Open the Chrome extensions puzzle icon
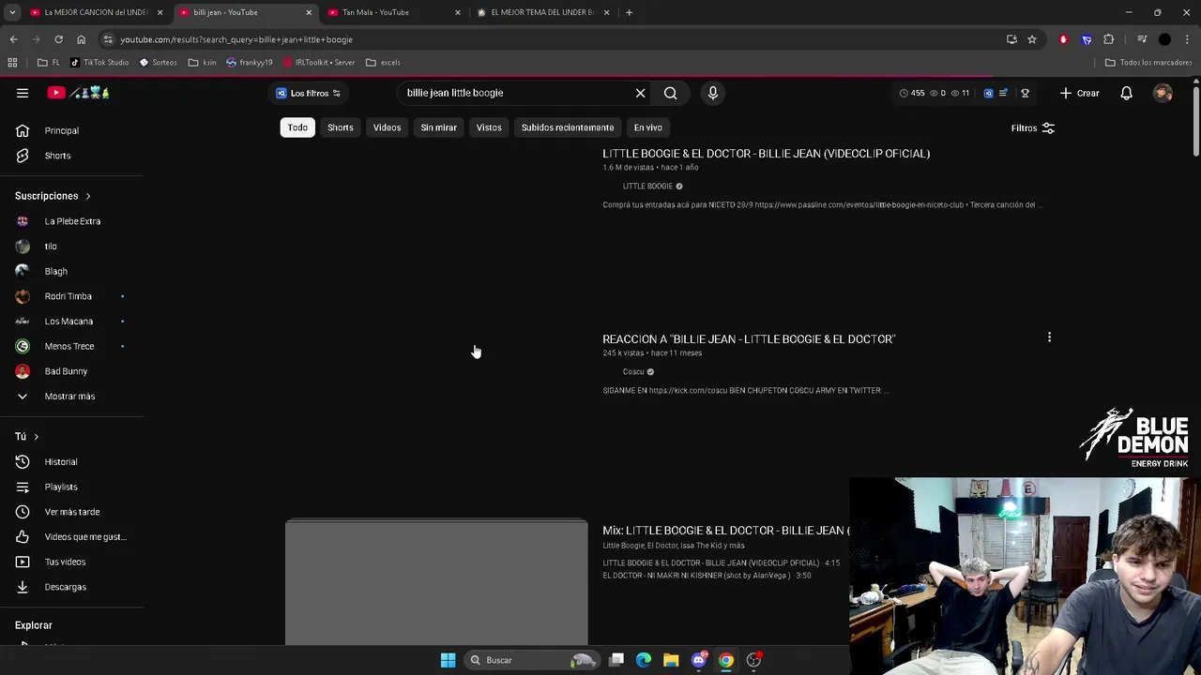Image resolution: width=1201 pixels, height=675 pixels. click(1109, 39)
